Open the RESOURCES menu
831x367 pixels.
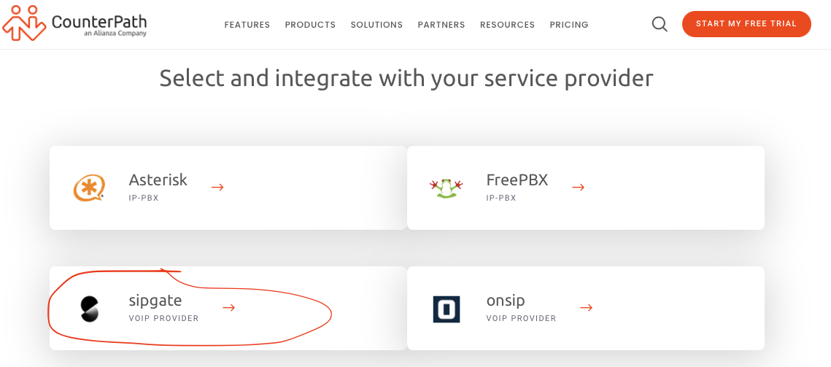tap(507, 25)
